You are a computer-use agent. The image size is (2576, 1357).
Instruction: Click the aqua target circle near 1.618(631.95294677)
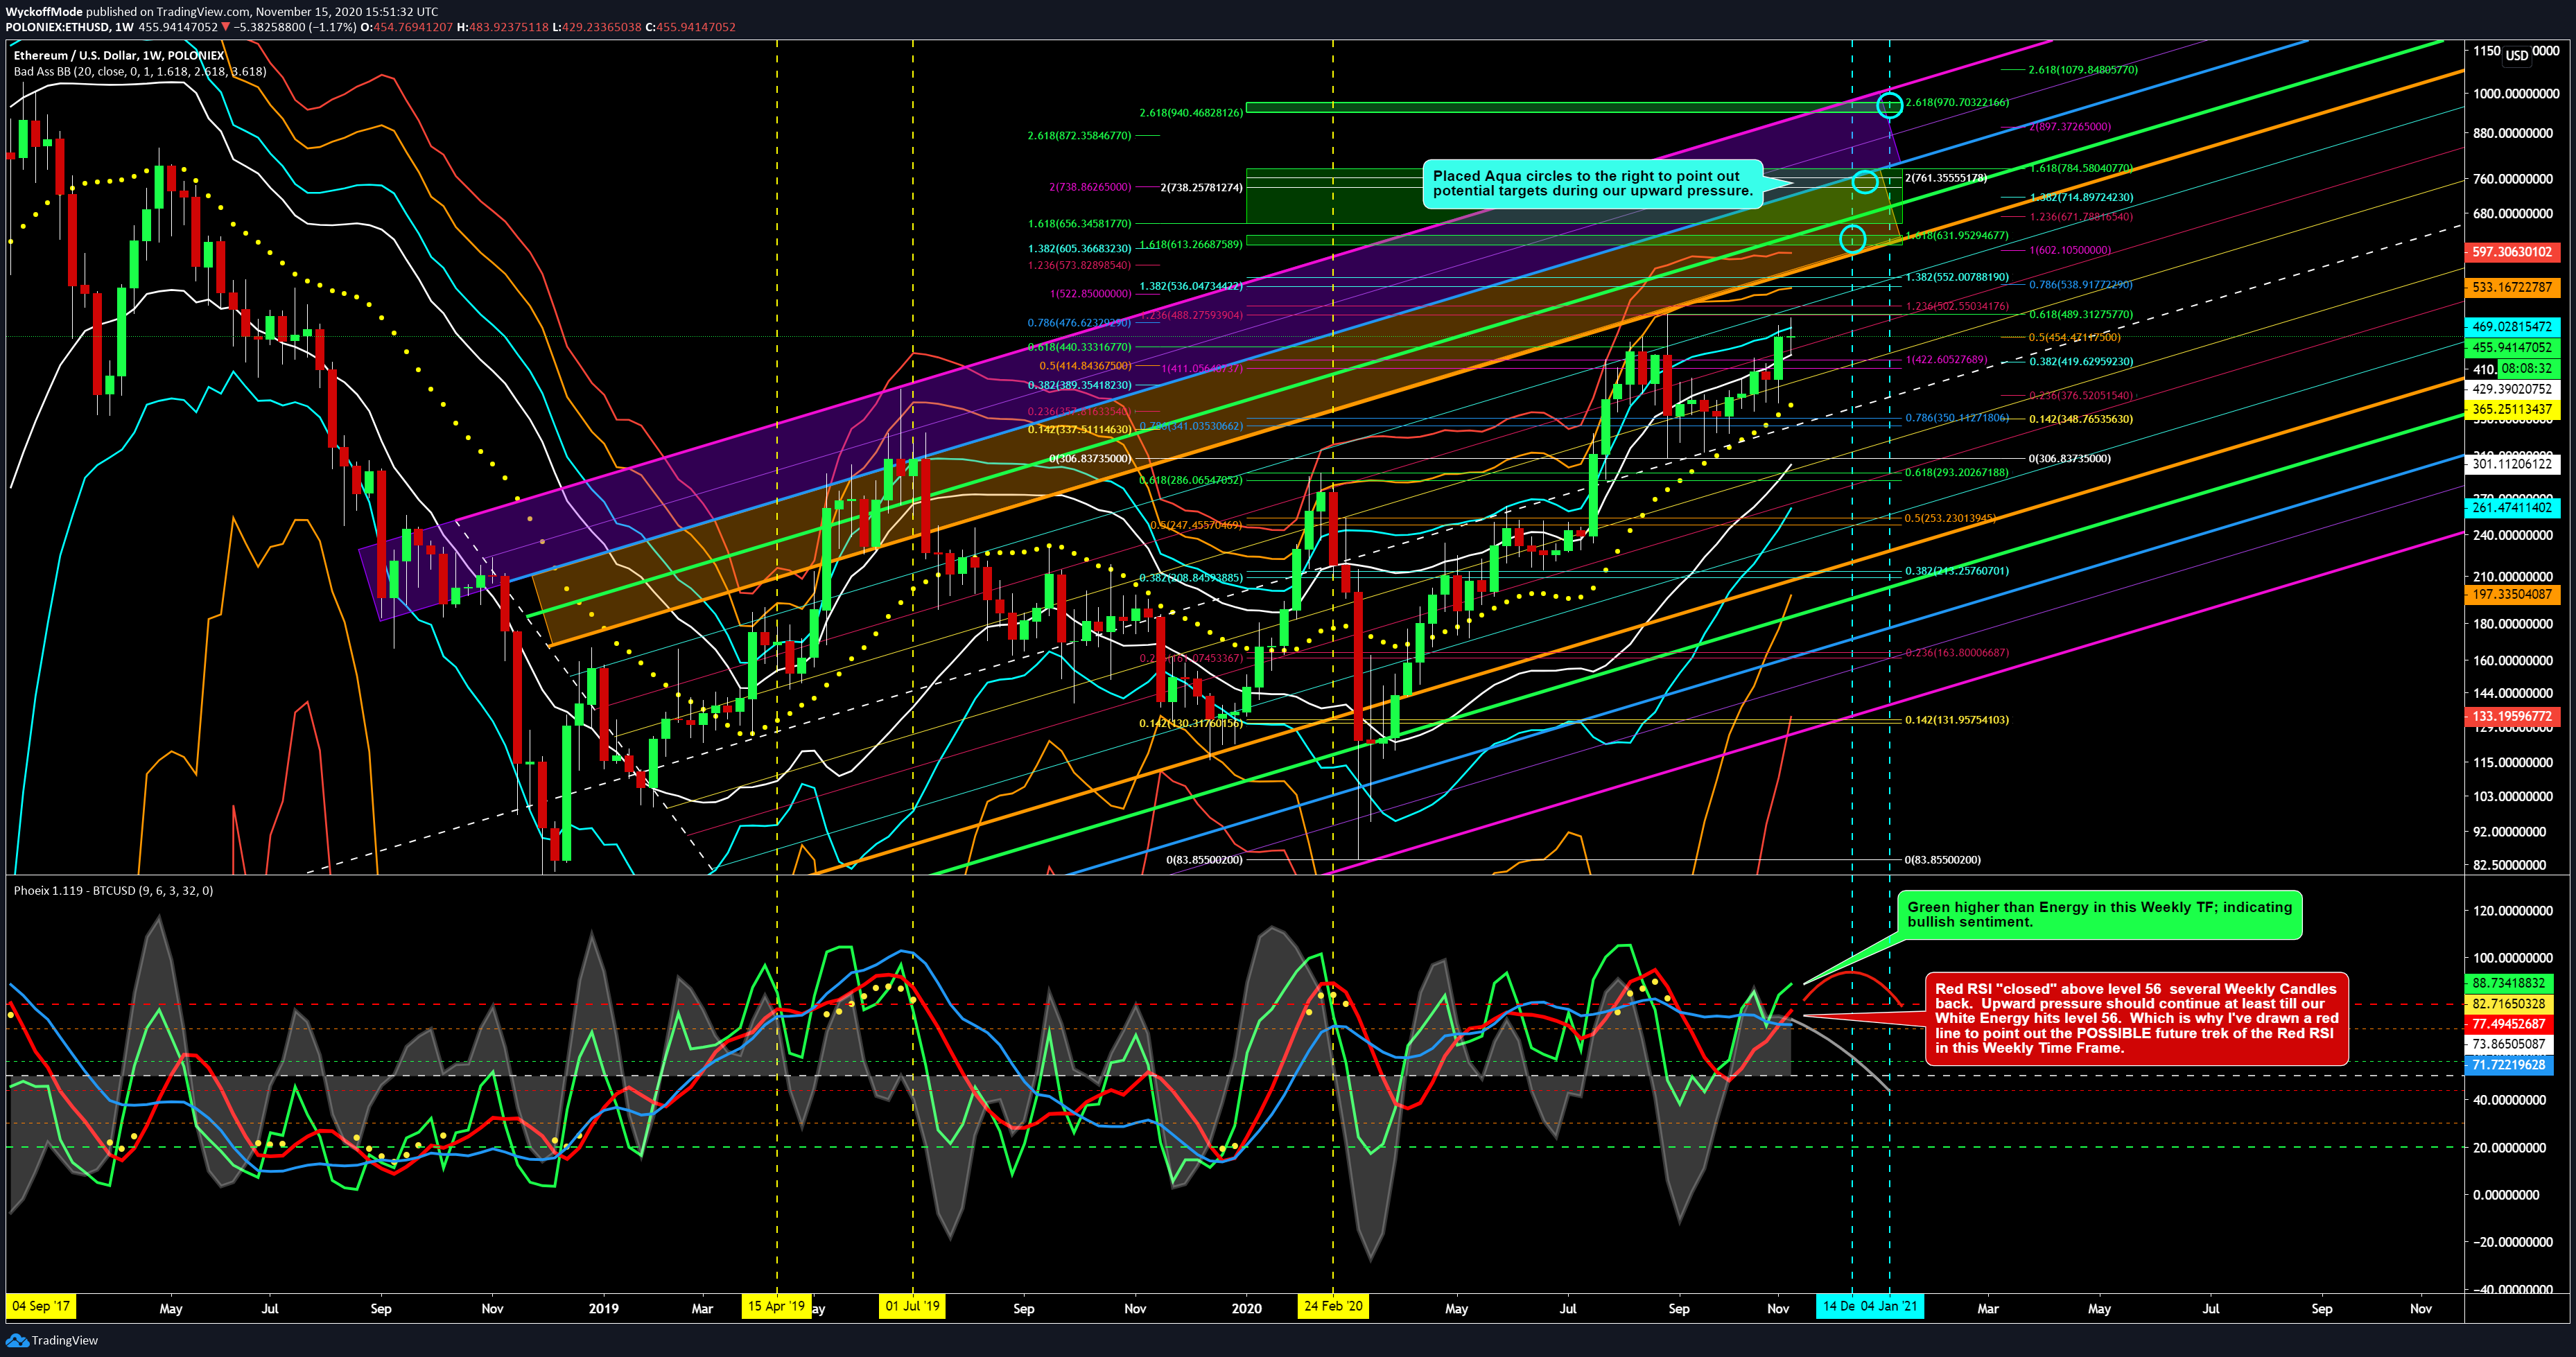1852,238
